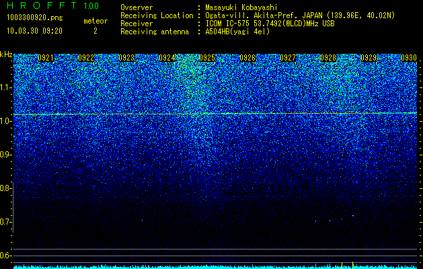
Task: Click the Receiving antenna label
Action: point(155,32)
